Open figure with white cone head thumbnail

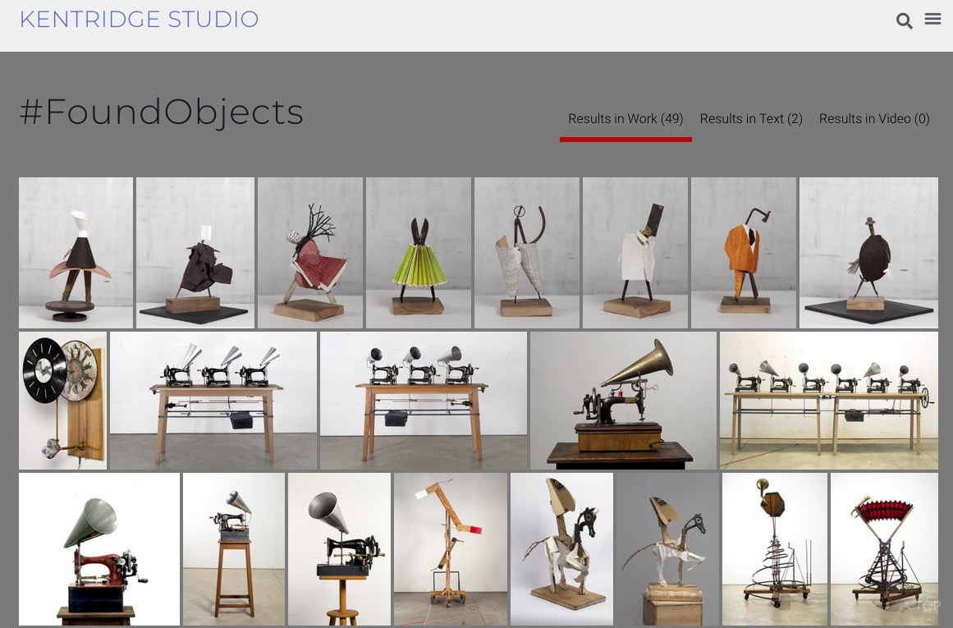click(x=76, y=253)
